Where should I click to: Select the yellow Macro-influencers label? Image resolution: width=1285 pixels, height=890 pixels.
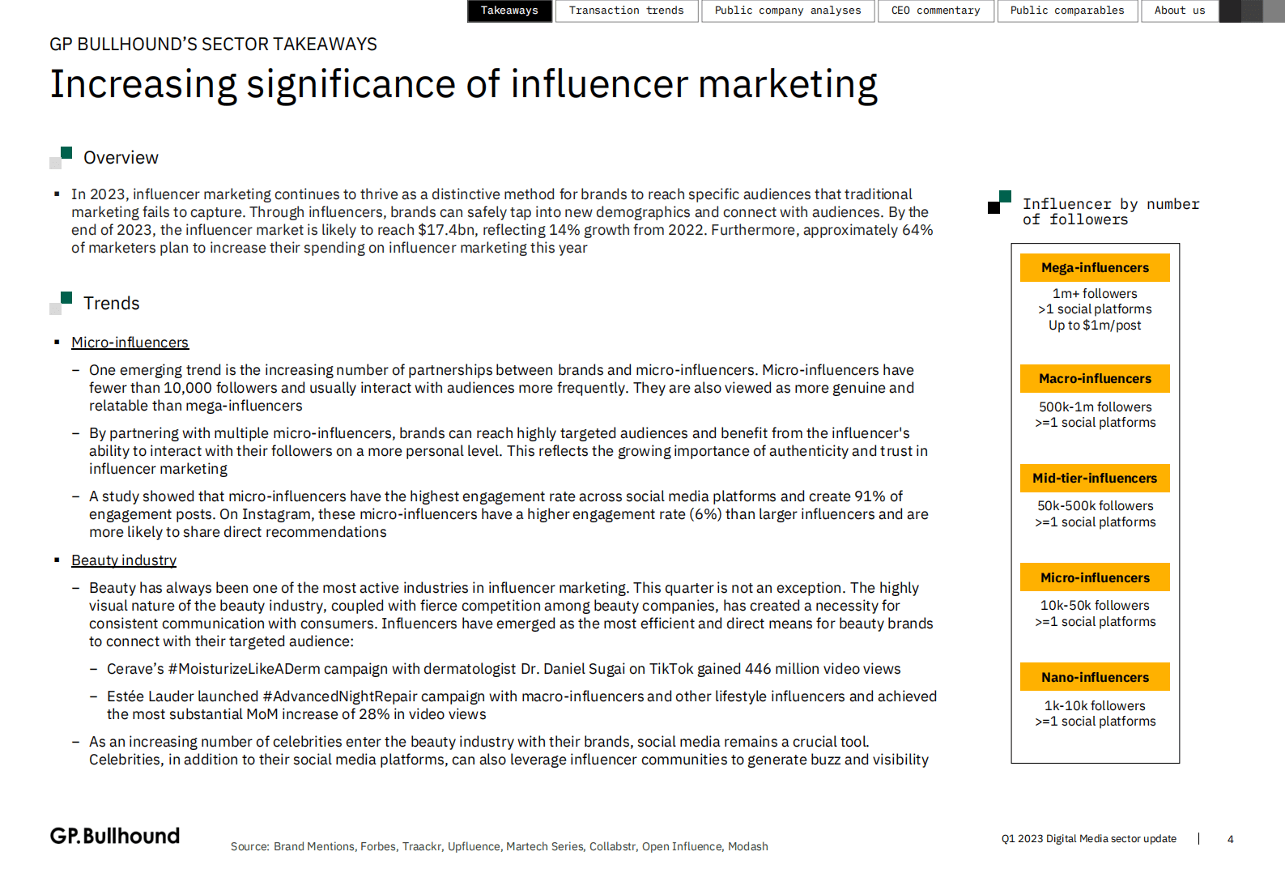[x=1095, y=379]
